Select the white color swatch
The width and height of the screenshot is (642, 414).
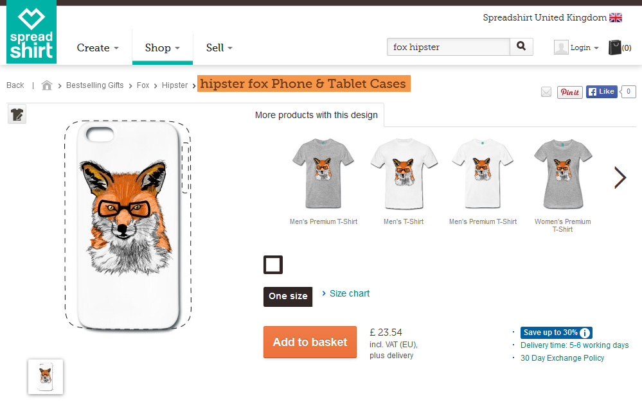[273, 264]
